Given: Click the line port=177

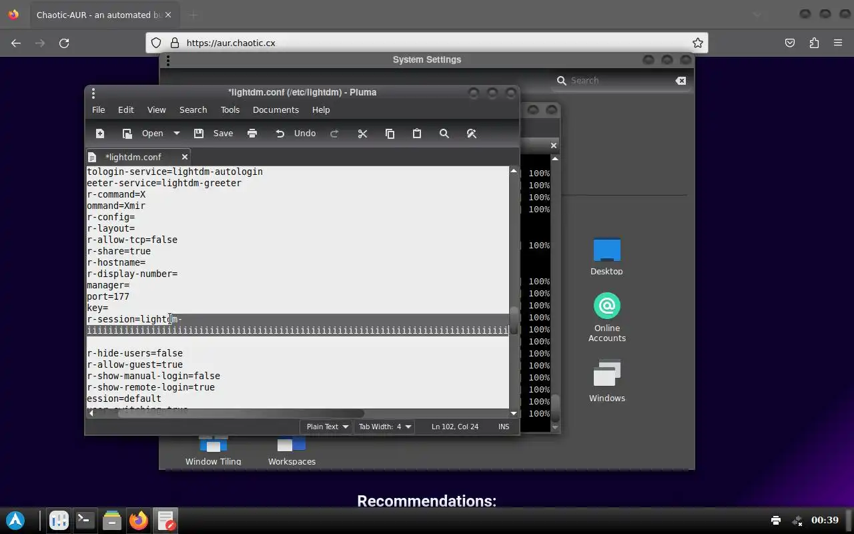Looking at the screenshot, I should tap(108, 296).
